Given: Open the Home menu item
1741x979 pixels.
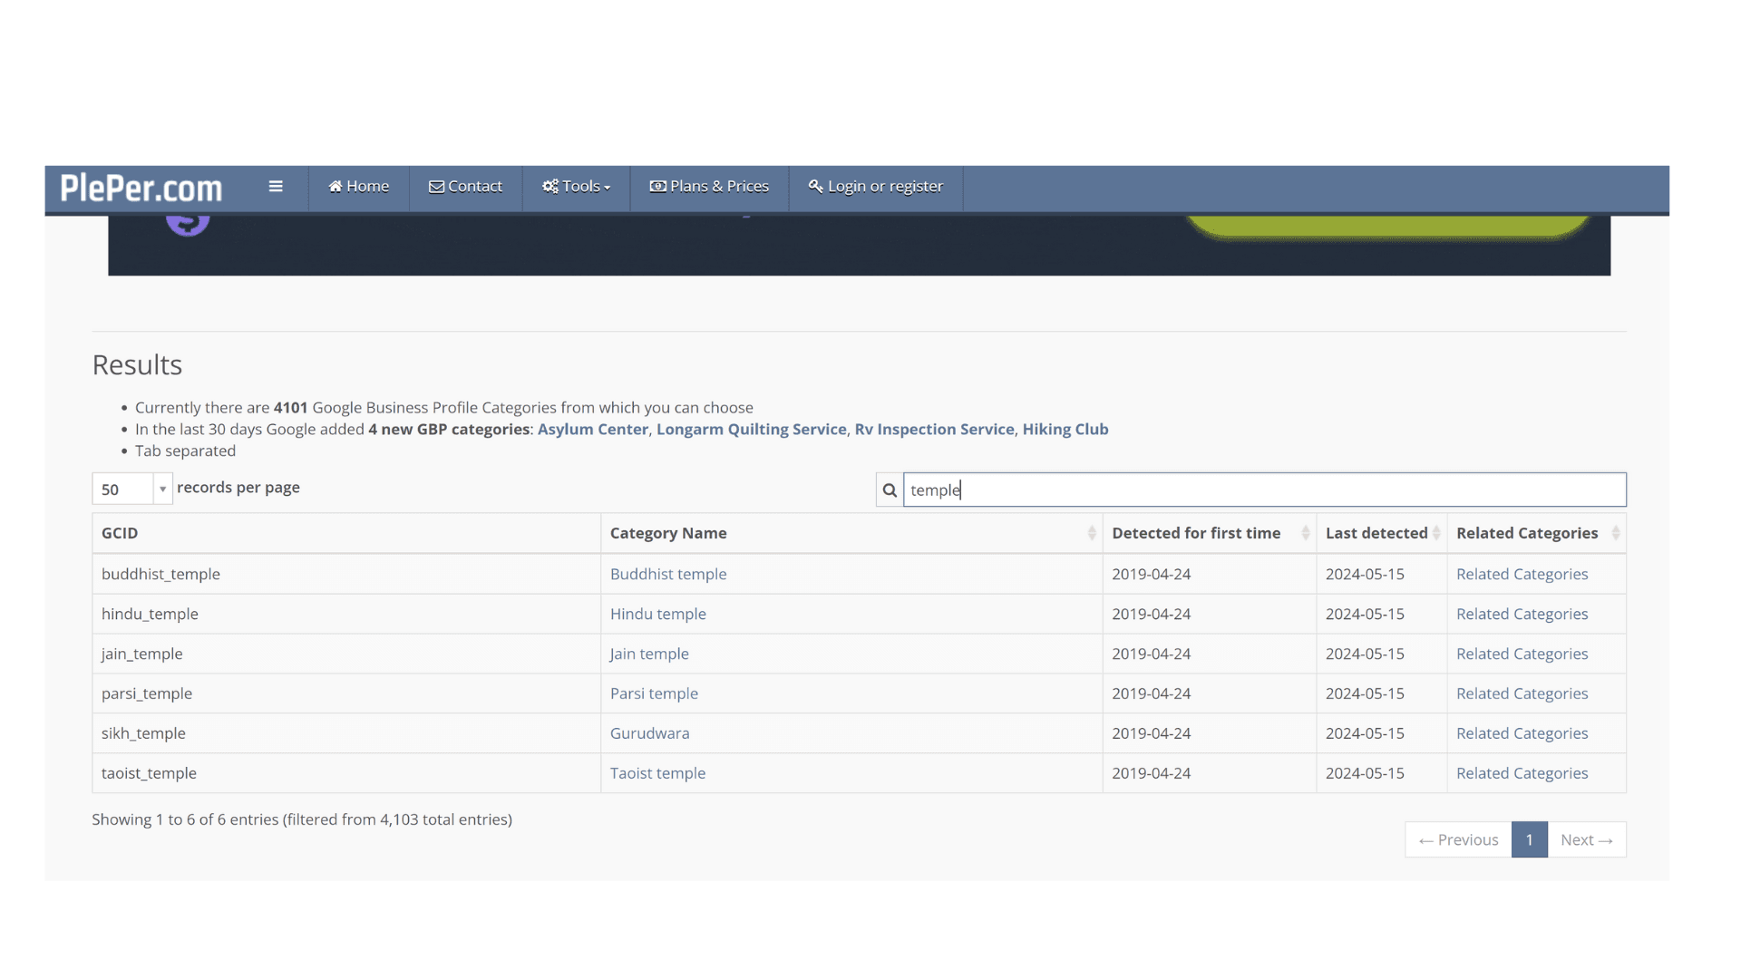Looking at the screenshot, I should tap(358, 187).
